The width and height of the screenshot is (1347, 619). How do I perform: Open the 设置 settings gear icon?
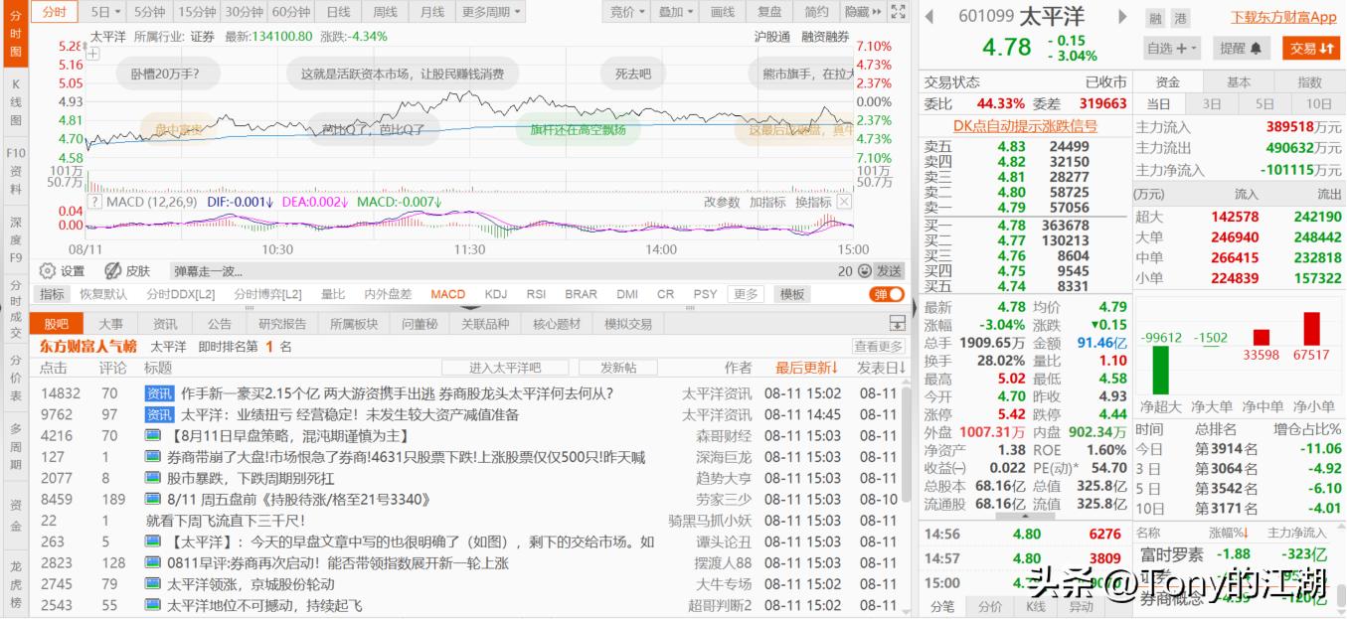[x=48, y=270]
